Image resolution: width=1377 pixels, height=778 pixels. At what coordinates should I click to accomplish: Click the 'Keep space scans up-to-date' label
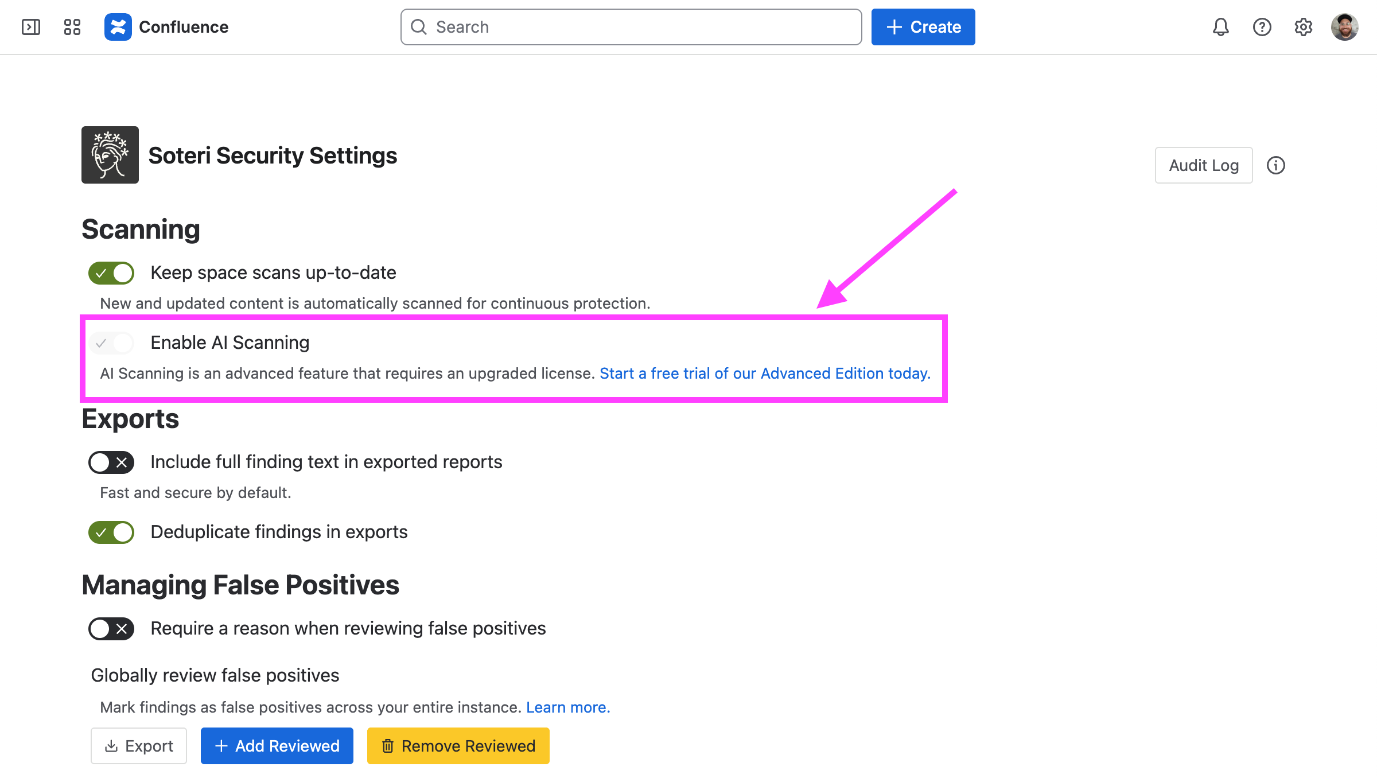pos(273,273)
